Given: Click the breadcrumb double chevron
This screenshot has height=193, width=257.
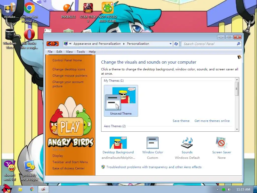Looking at the screenshot, I should (70, 44).
